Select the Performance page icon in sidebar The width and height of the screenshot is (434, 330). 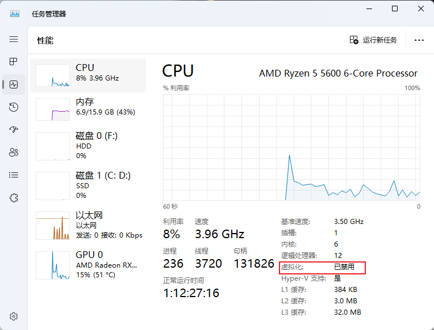coord(14,84)
